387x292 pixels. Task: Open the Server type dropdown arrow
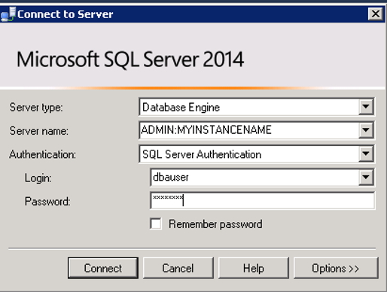[366, 107]
